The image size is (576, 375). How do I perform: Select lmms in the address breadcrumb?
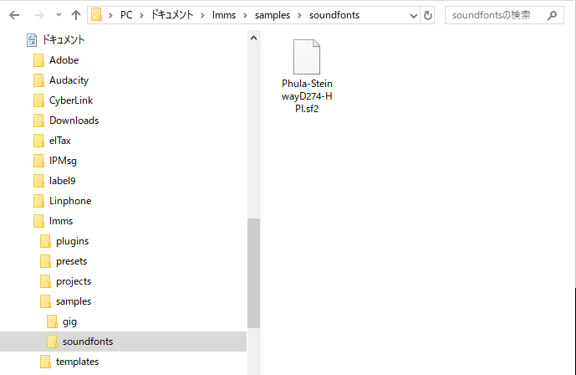coord(224,15)
